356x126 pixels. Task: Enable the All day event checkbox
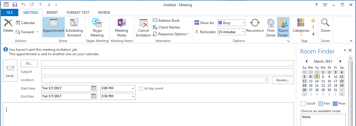tap(141, 88)
